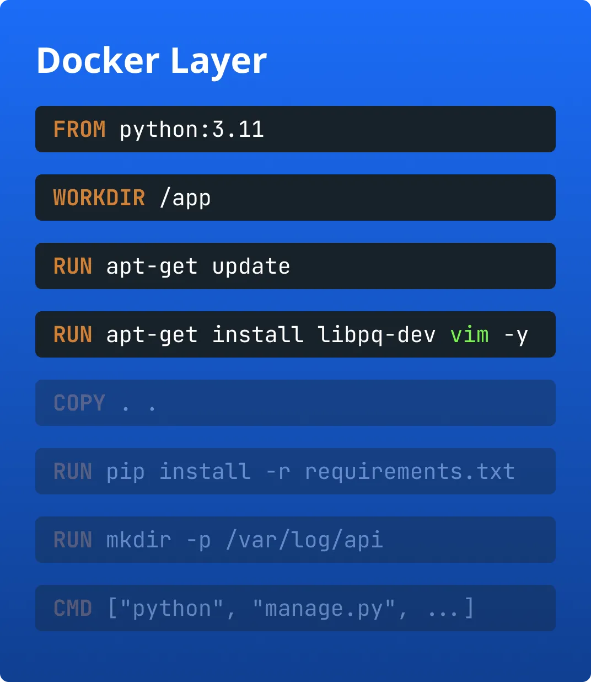Select the green vim package name
The image size is (591, 682).
coord(469,335)
